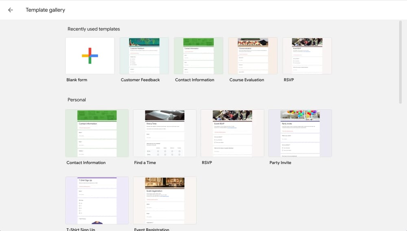Open the Customer Feedback template thumbnail

[144, 56]
